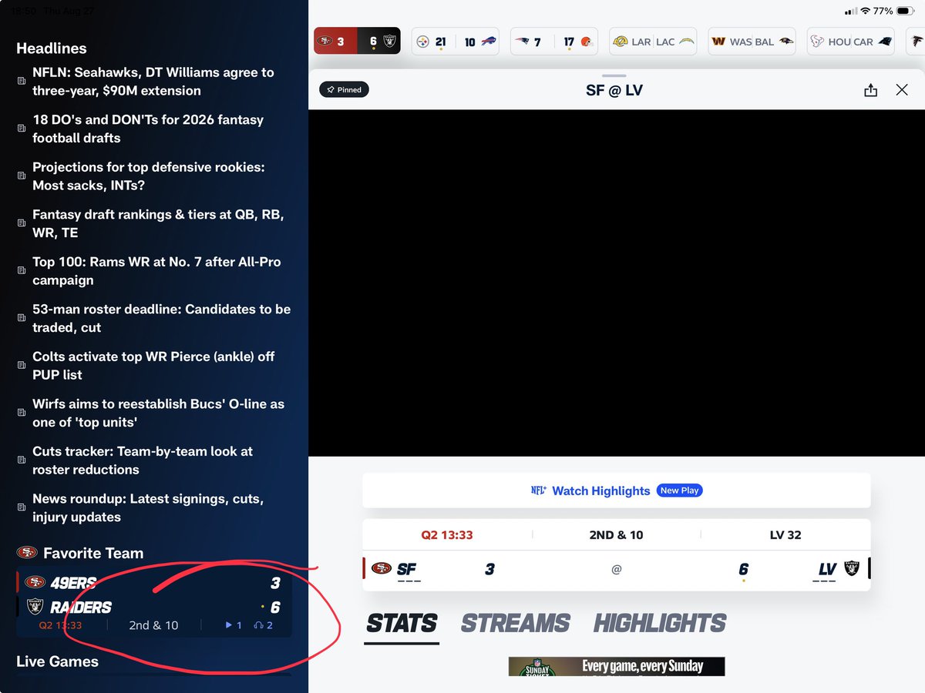925x693 pixels.
Task: Open the Falcons game chip at the edge
Action: pyautogui.click(x=915, y=42)
